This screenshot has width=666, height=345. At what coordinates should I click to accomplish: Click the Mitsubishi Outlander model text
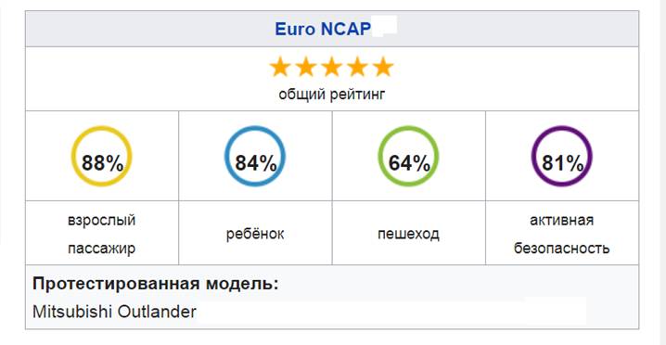click(x=114, y=312)
